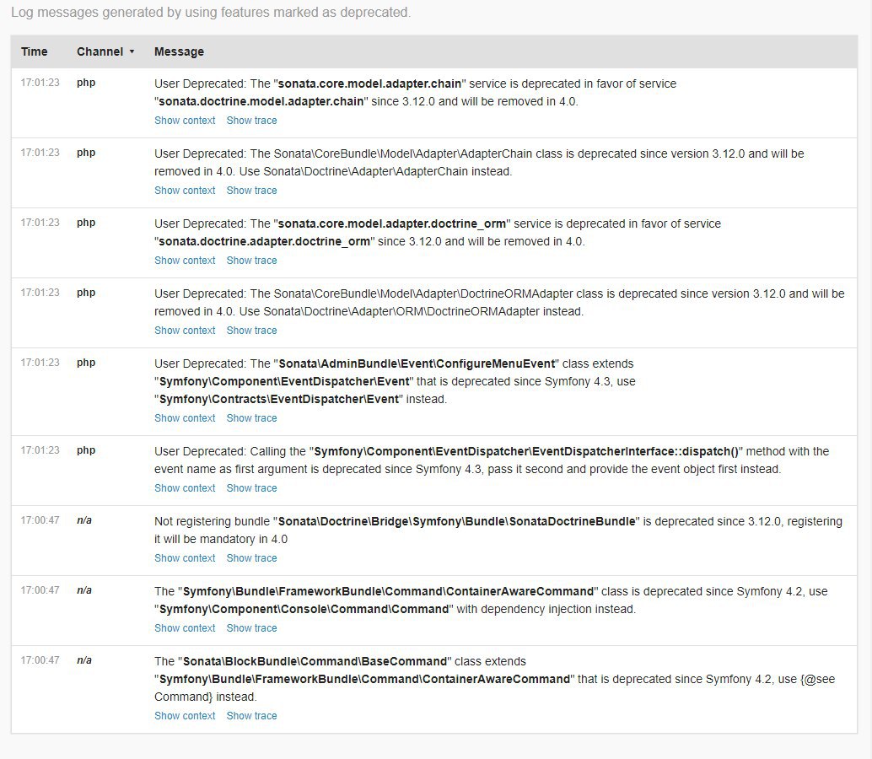Show context for BlockBundle BaseCommand message
The height and width of the screenshot is (759, 872).
[x=185, y=716]
